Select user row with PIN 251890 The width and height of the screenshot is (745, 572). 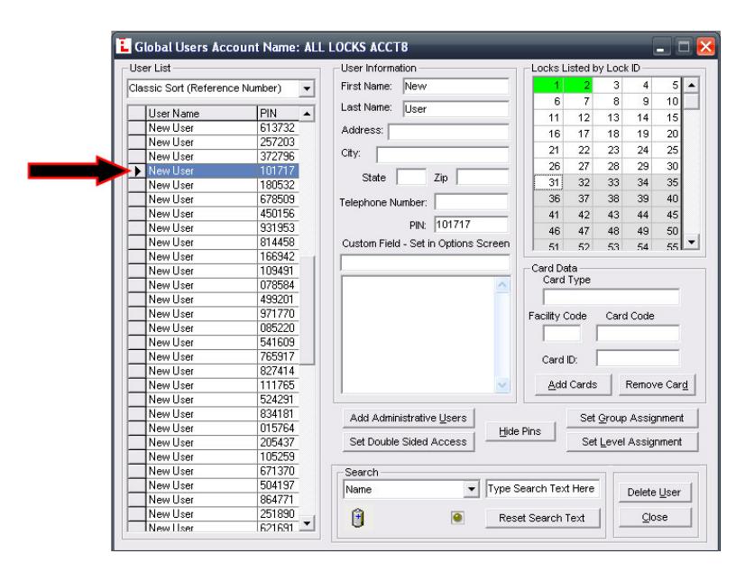(x=214, y=514)
